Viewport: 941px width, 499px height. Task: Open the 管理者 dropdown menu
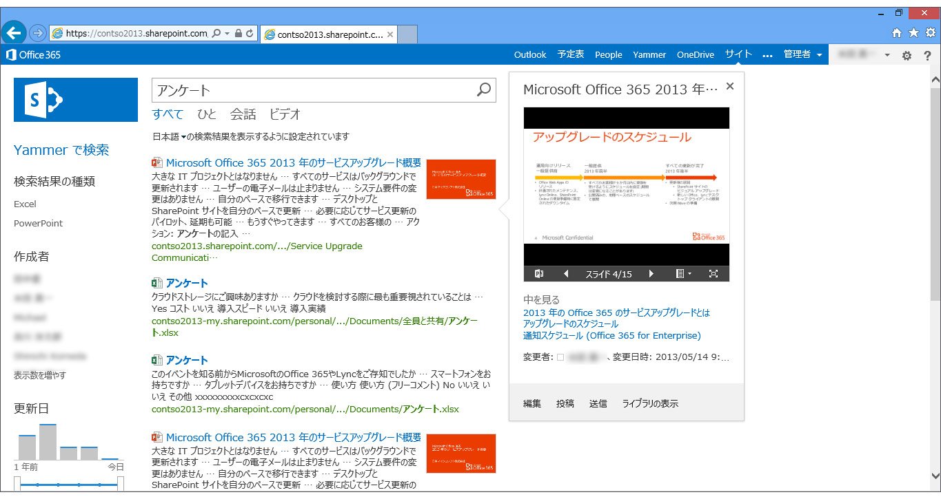click(803, 55)
